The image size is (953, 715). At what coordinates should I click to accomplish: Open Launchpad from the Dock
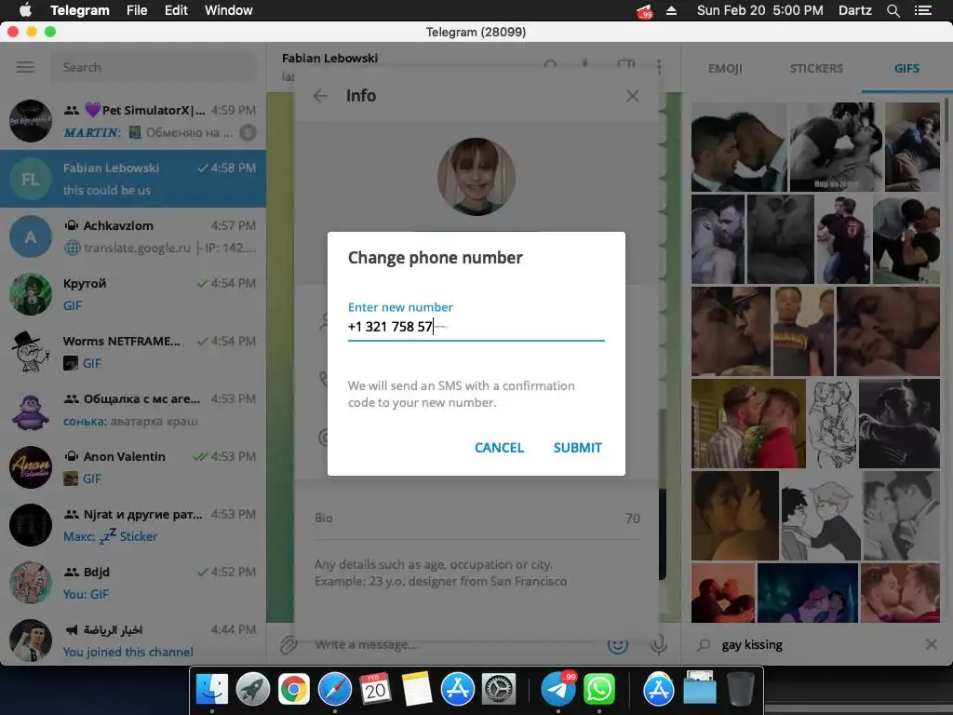tap(253, 690)
